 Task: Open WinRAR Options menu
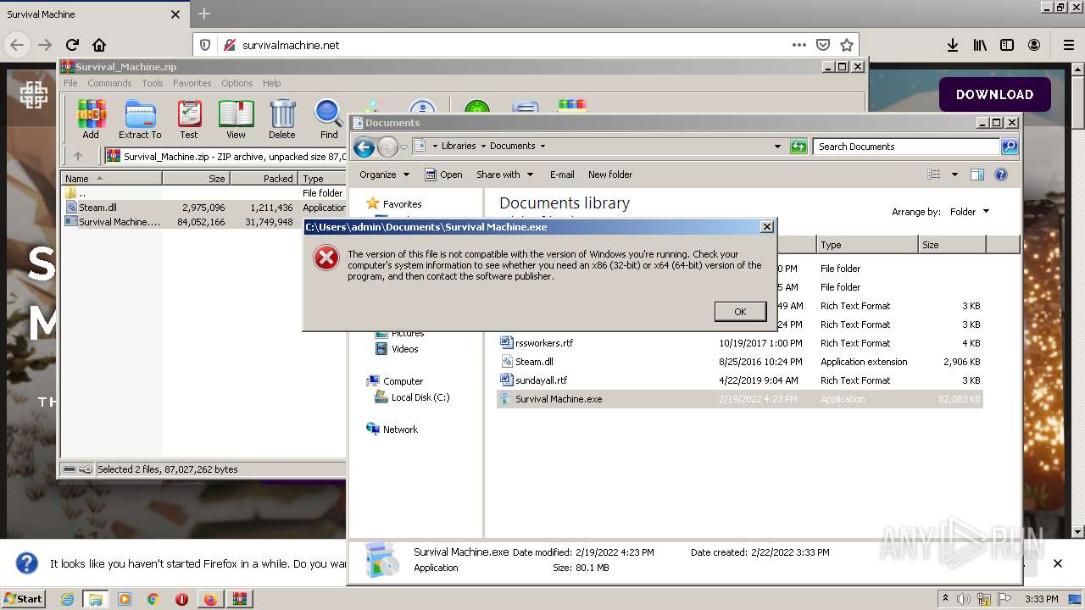point(237,83)
